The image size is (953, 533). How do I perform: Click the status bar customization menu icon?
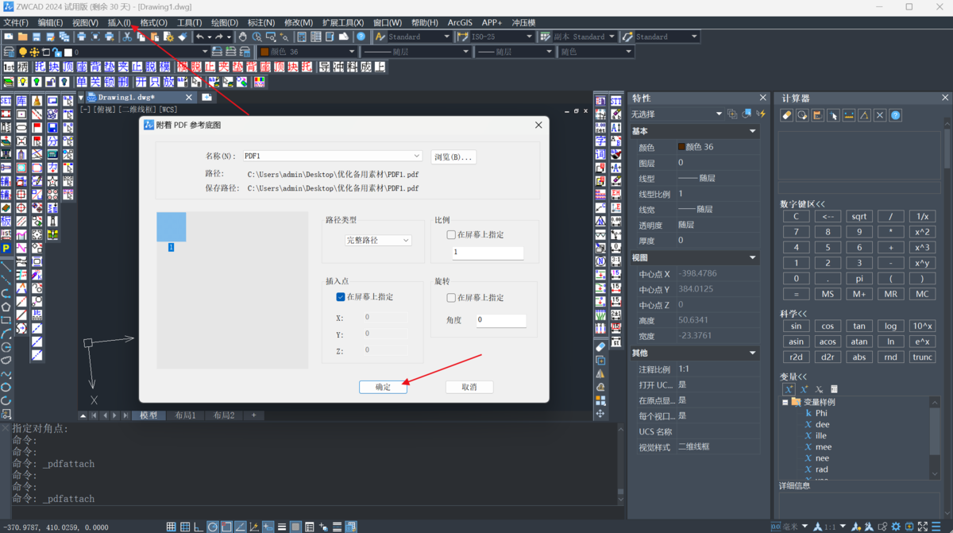pos(936,526)
